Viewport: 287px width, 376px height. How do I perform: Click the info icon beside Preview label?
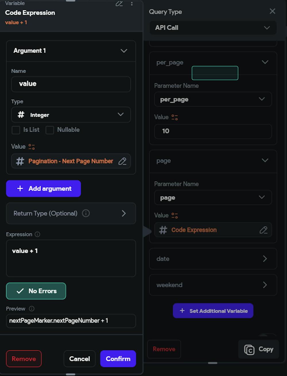32,309
